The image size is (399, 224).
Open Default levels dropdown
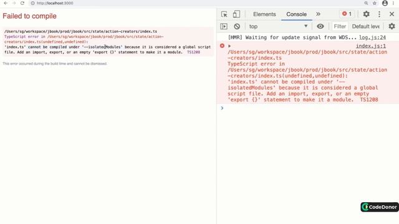click(x=366, y=26)
